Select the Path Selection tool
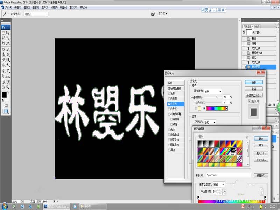Screen dimensions: 280x210 pyautogui.click(x=3, y=76)
